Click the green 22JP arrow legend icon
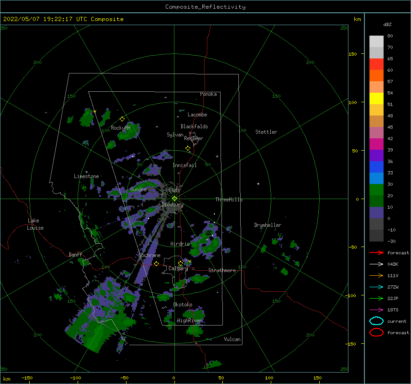411x384 pixels. [376, 298]
